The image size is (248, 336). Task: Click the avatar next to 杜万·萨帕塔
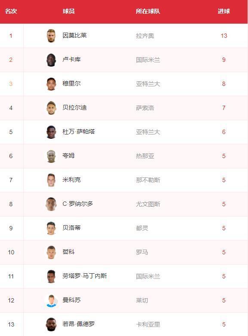[51, 132]
